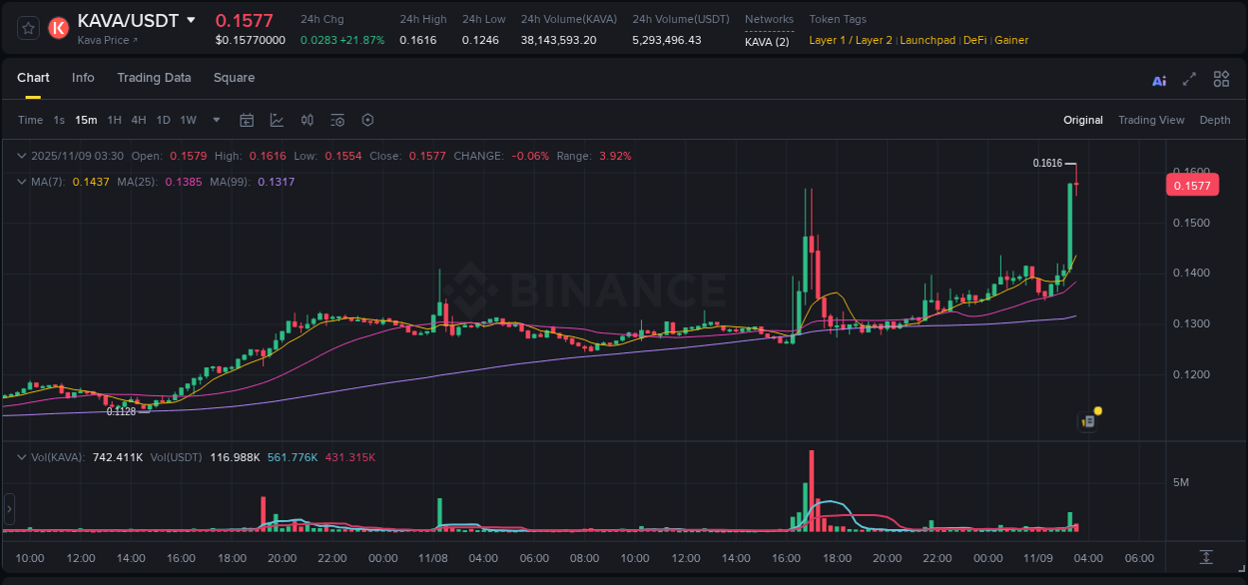Click the red 0.1577 price label

pyautogui.click(x=1192, y=185)
